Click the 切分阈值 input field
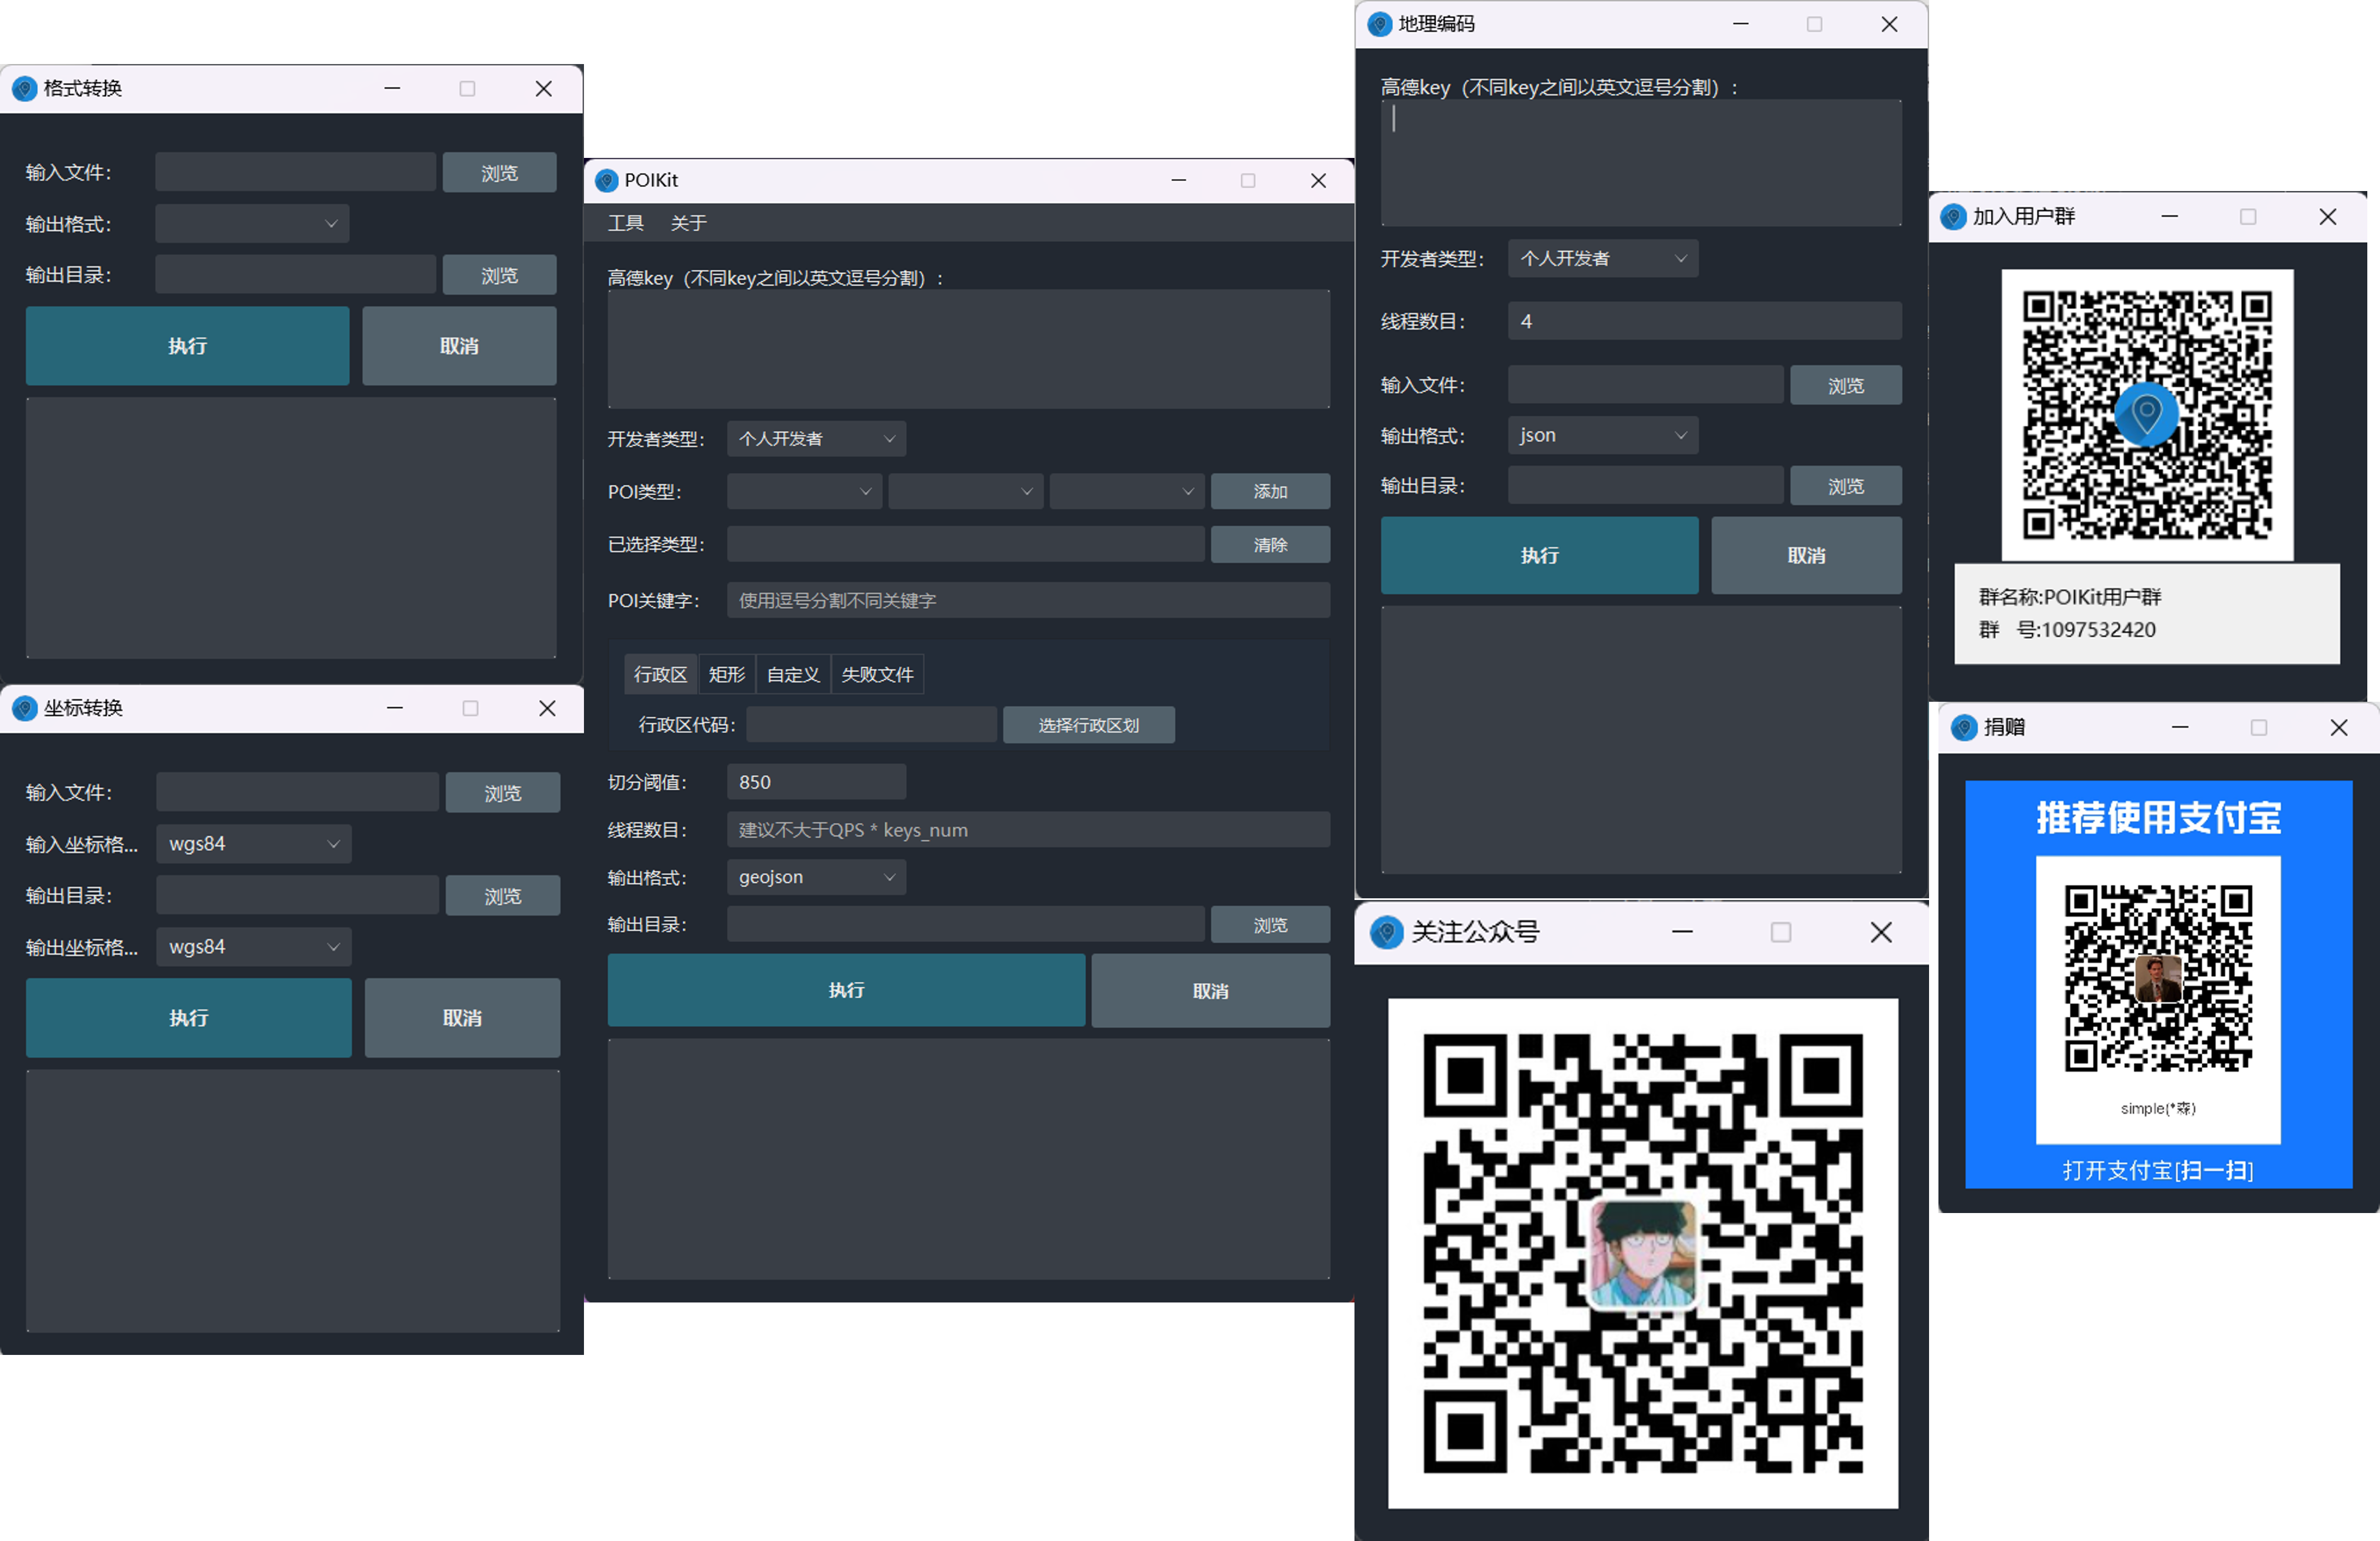This screenshot has width=2380, height=1541. point(816,782)
